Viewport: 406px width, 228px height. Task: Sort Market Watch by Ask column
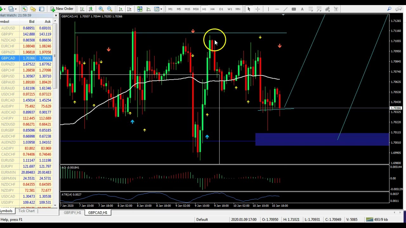(48, 22)
